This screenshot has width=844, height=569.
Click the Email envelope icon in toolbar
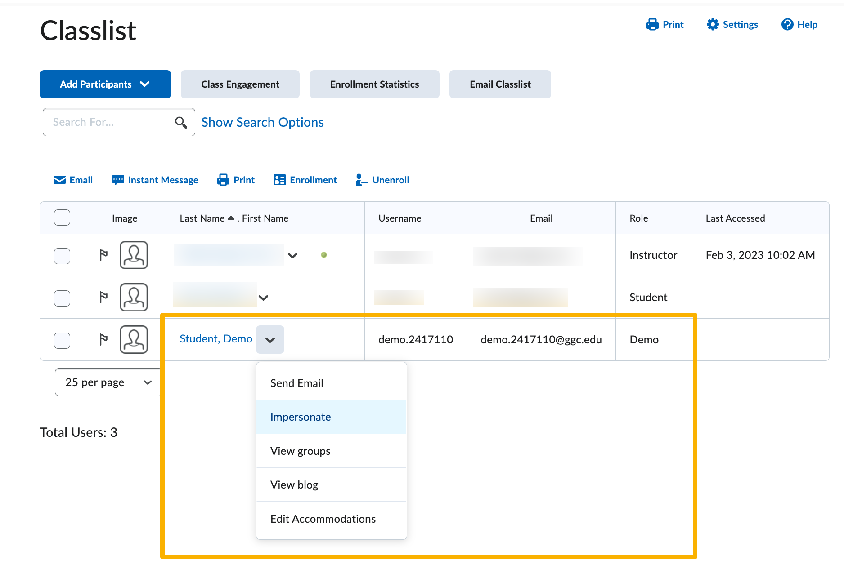tap(59, 180)
